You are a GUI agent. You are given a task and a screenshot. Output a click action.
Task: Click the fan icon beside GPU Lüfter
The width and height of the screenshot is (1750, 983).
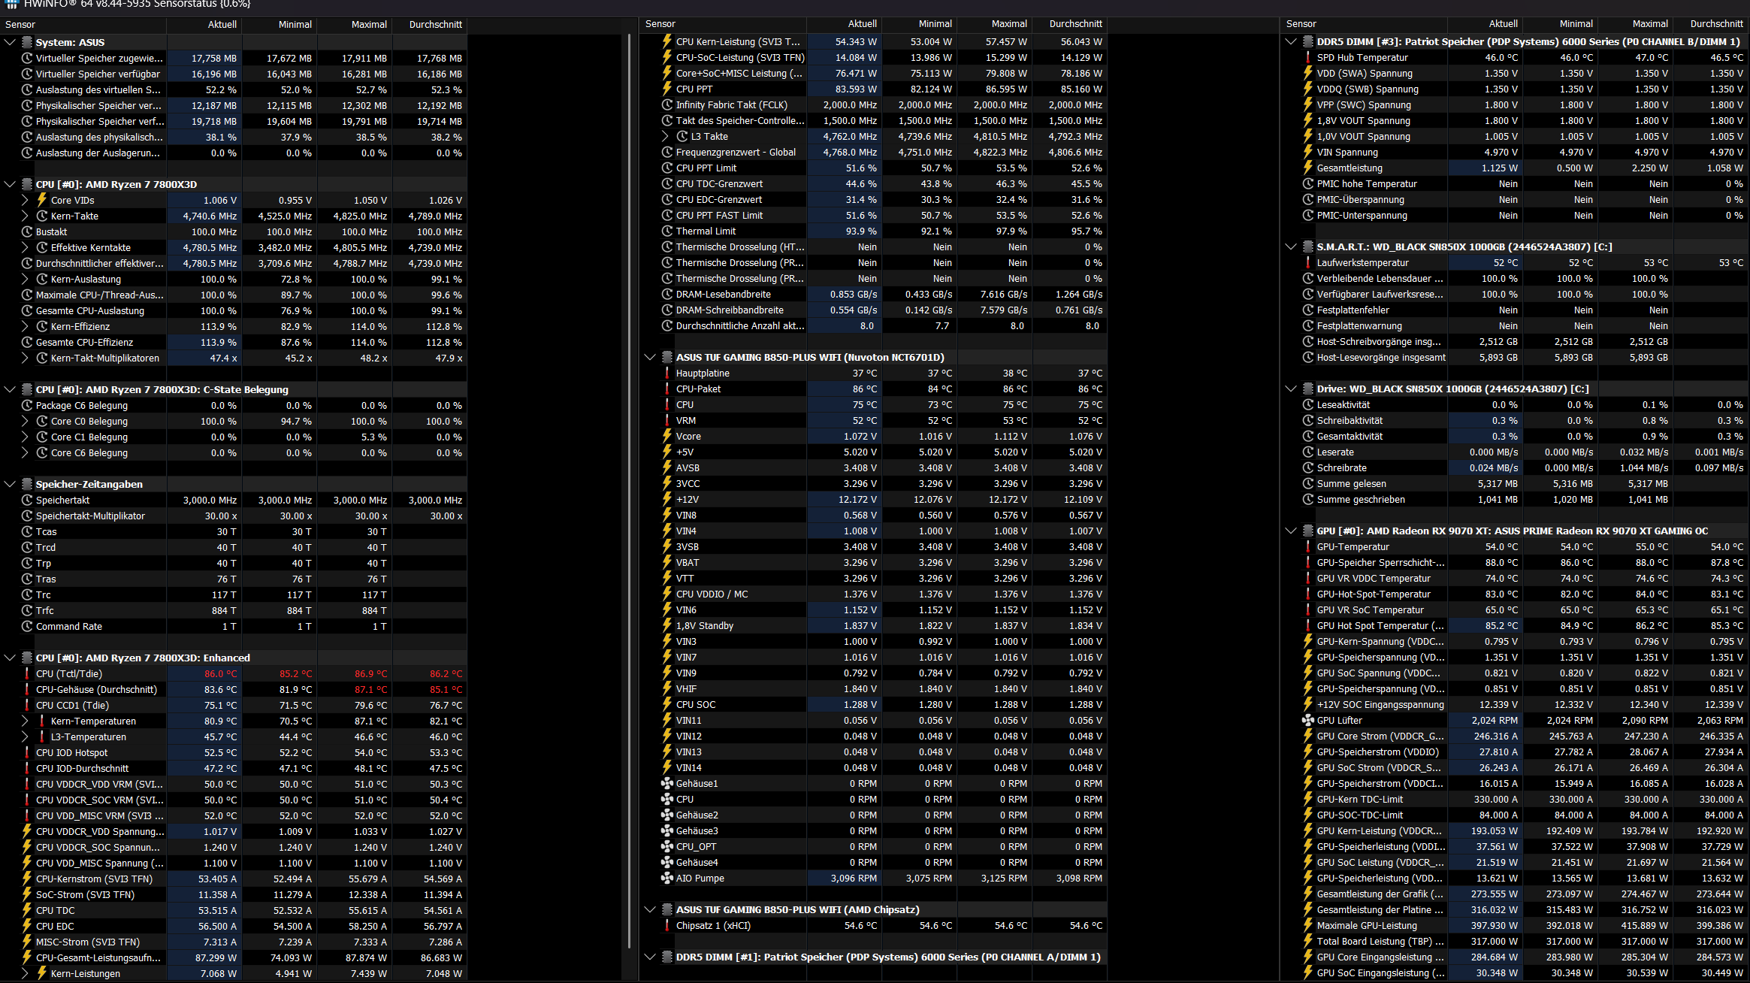point(1307,720)
